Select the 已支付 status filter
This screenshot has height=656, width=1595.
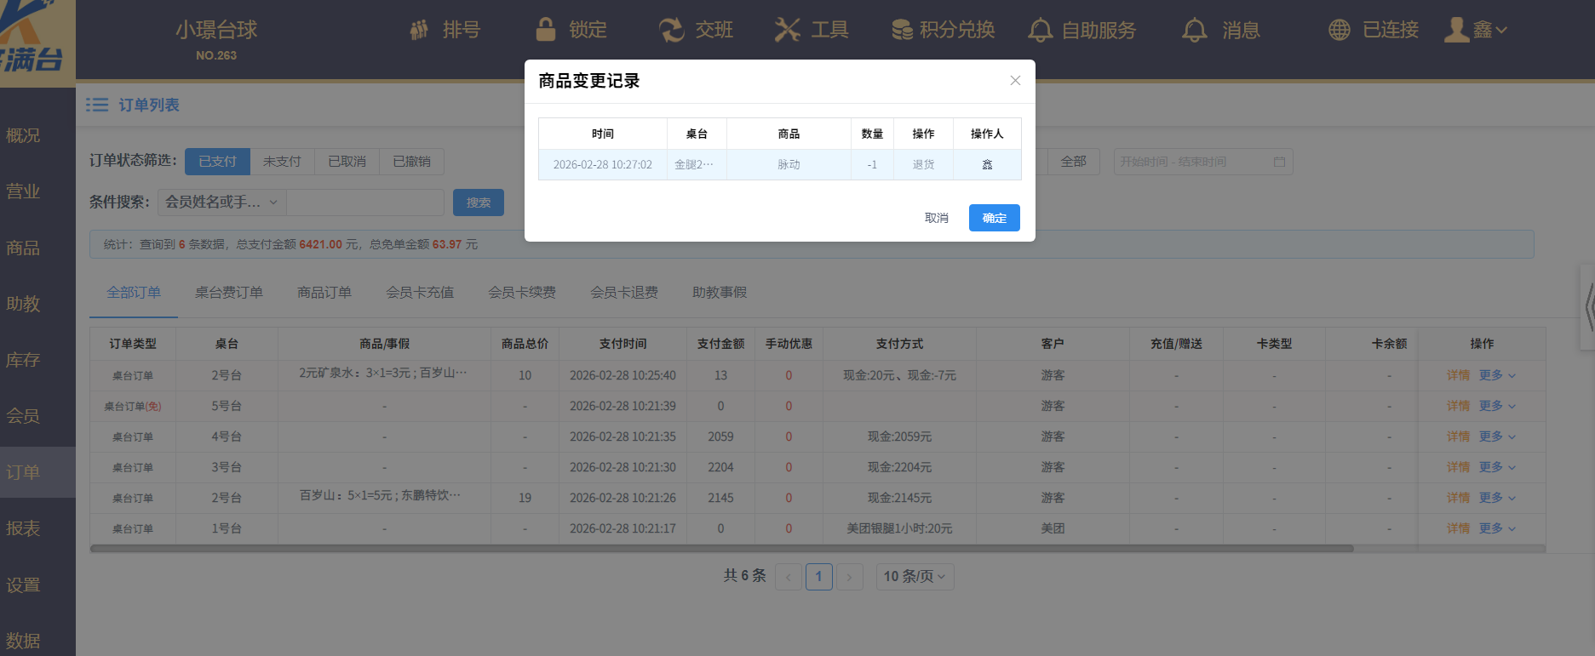[217, 162]
